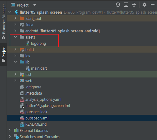Click the assets folder icon

click(22, 37)
